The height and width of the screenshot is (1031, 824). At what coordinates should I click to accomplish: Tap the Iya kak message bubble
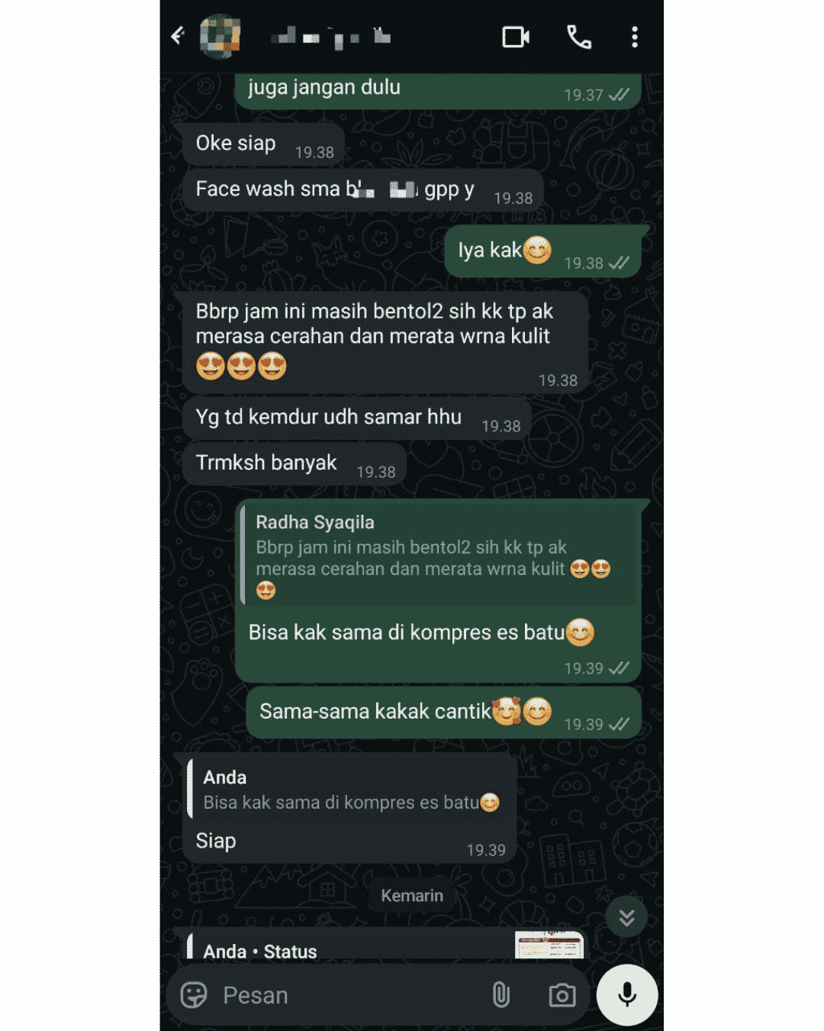click(543, 251)
